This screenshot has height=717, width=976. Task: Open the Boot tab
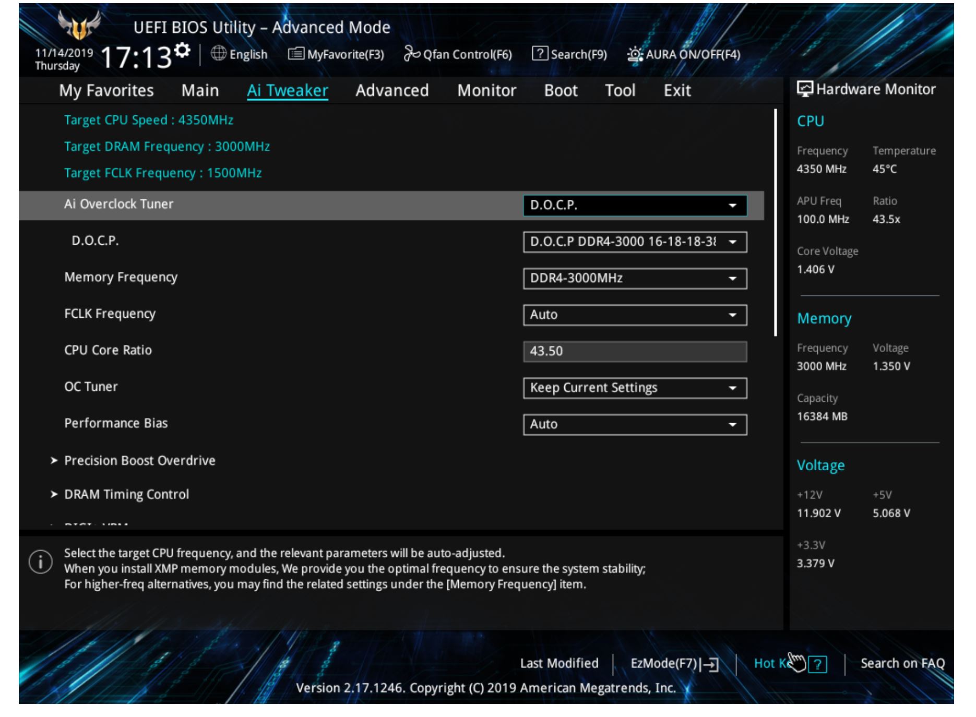(x=561, y=90)
